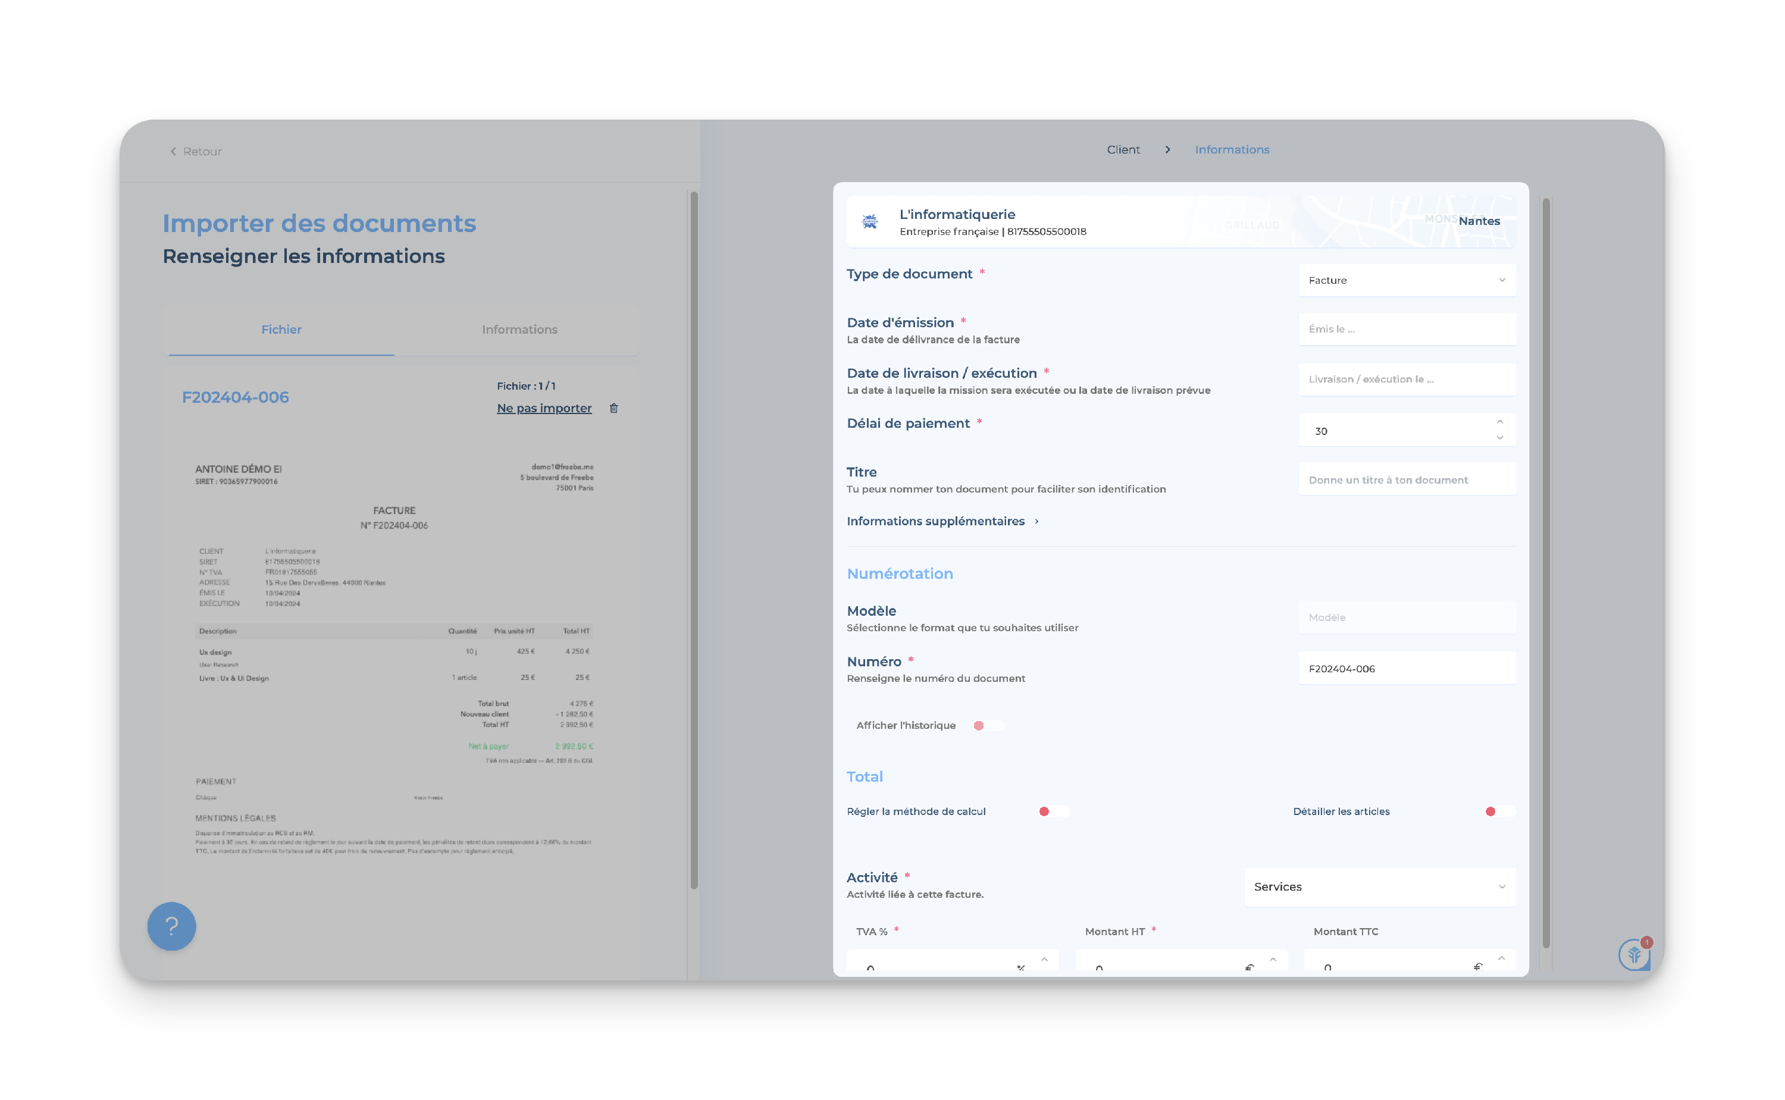Screen dimensions: 1785x1100
Task: Turn on Détailler les articles toggle
Action: [x=1499, y=811]
